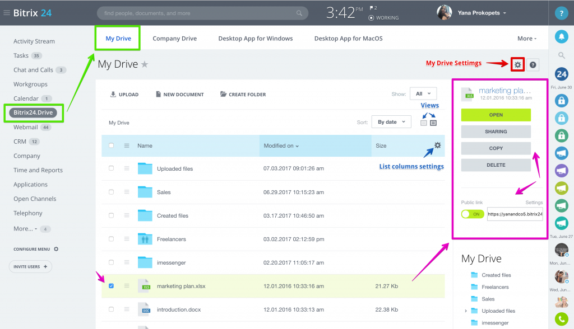The image size is (574, 329).
Task: Open My Drive settings gear
Action: [x=517, y=65]
